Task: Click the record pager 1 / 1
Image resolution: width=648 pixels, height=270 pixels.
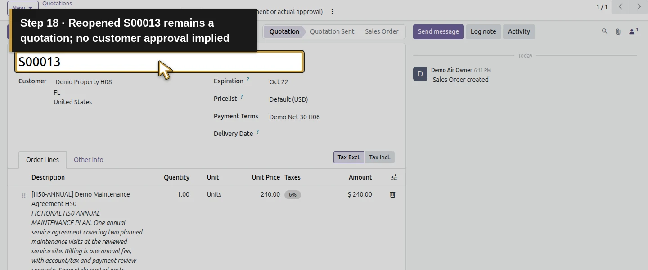Action: [602, 7]
